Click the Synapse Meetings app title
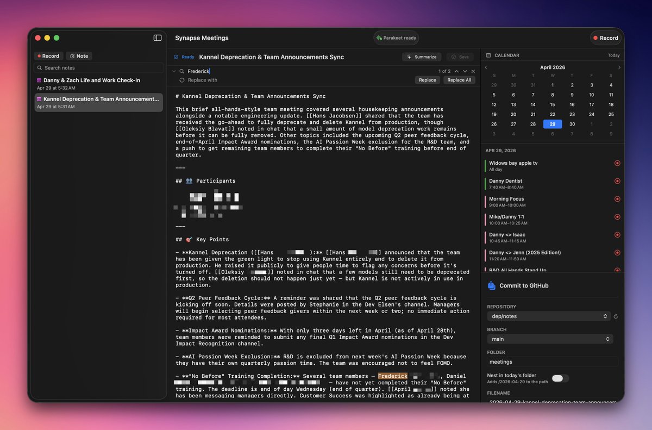 (x=202, y=38)
